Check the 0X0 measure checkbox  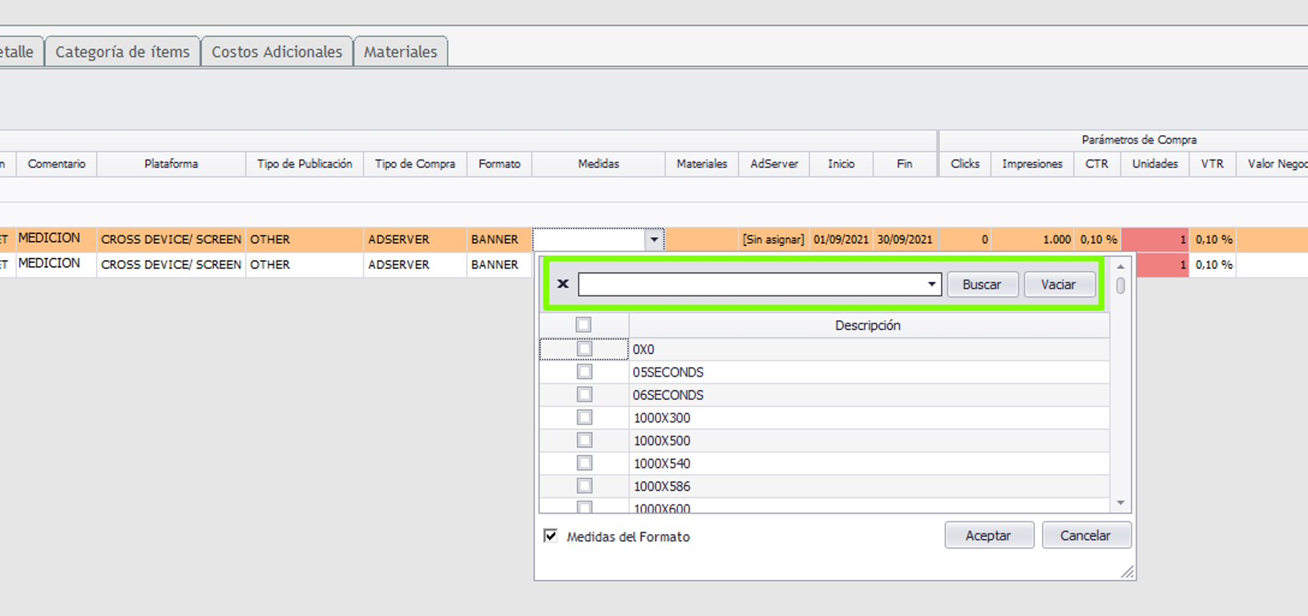tap(584, 349)
